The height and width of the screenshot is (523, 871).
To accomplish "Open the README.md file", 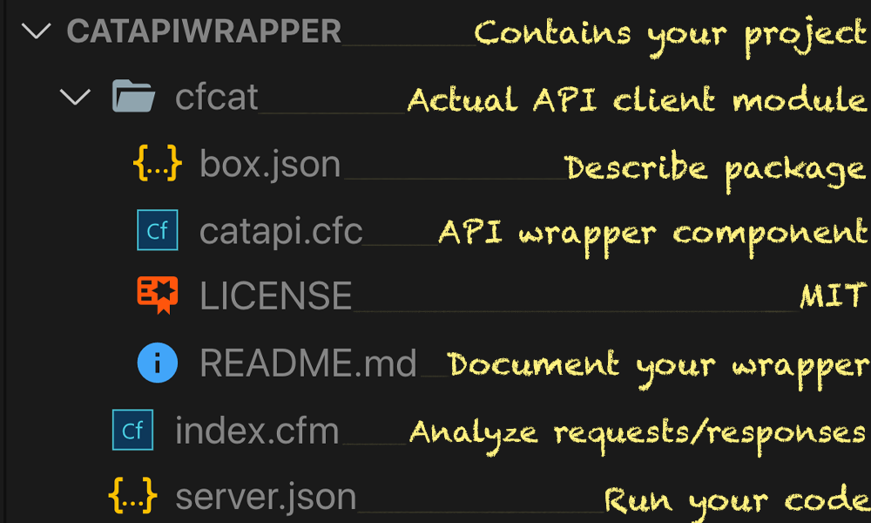I will pos(307,363).
